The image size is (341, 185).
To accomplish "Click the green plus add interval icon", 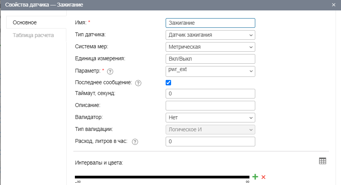I will pos(255,177).
